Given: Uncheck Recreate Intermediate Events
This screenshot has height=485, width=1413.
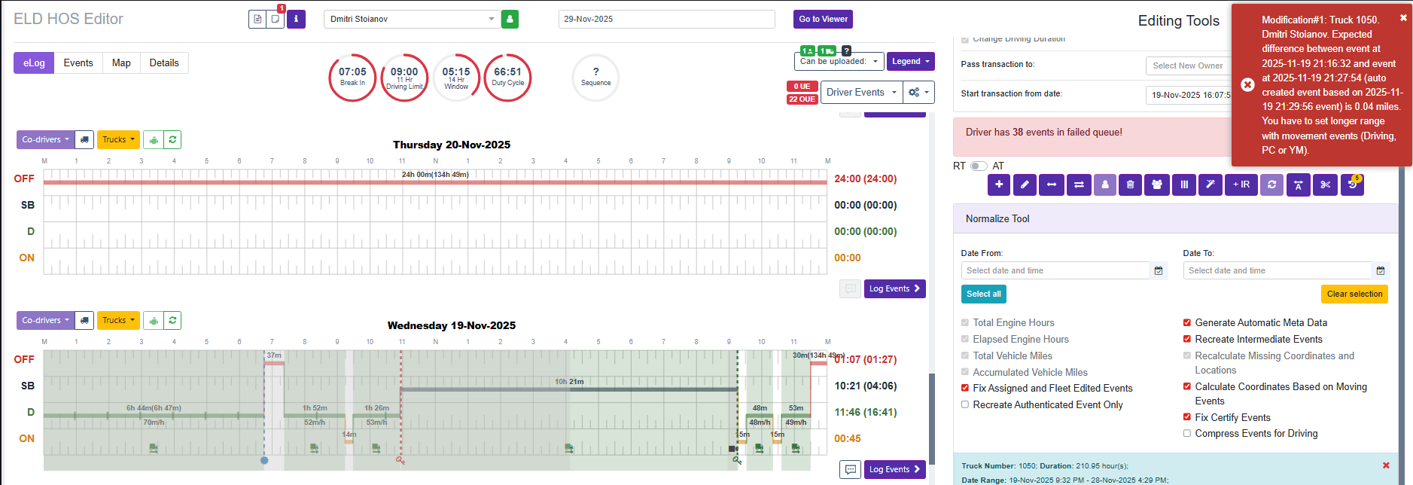Looking at the screenshot, I should tap(1187, 339).
